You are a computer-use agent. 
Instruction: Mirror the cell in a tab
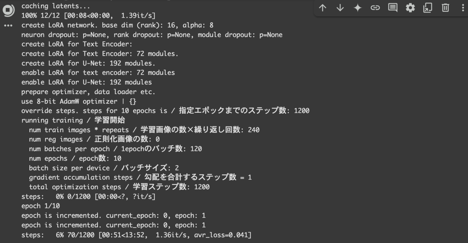[x=427, y=7]
